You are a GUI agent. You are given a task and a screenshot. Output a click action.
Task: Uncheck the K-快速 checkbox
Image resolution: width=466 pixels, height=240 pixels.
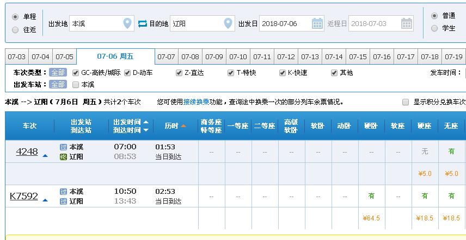(283, 73)
